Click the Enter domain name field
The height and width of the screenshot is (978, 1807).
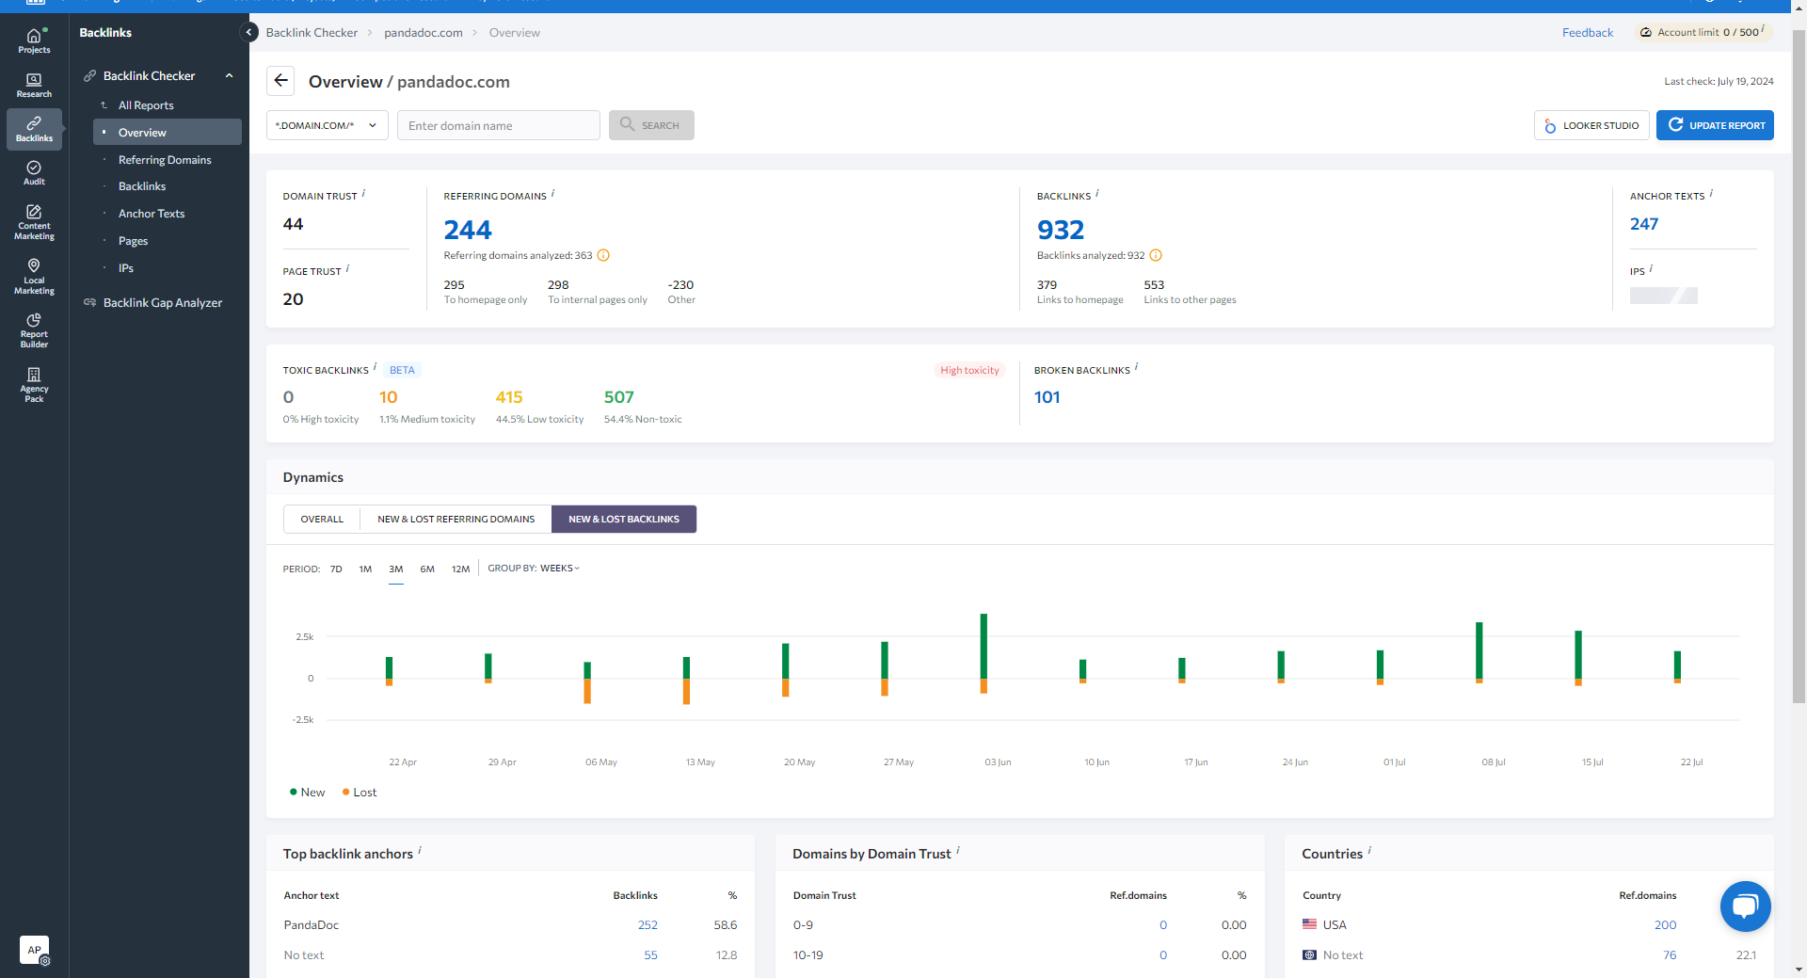click(498, 125)
